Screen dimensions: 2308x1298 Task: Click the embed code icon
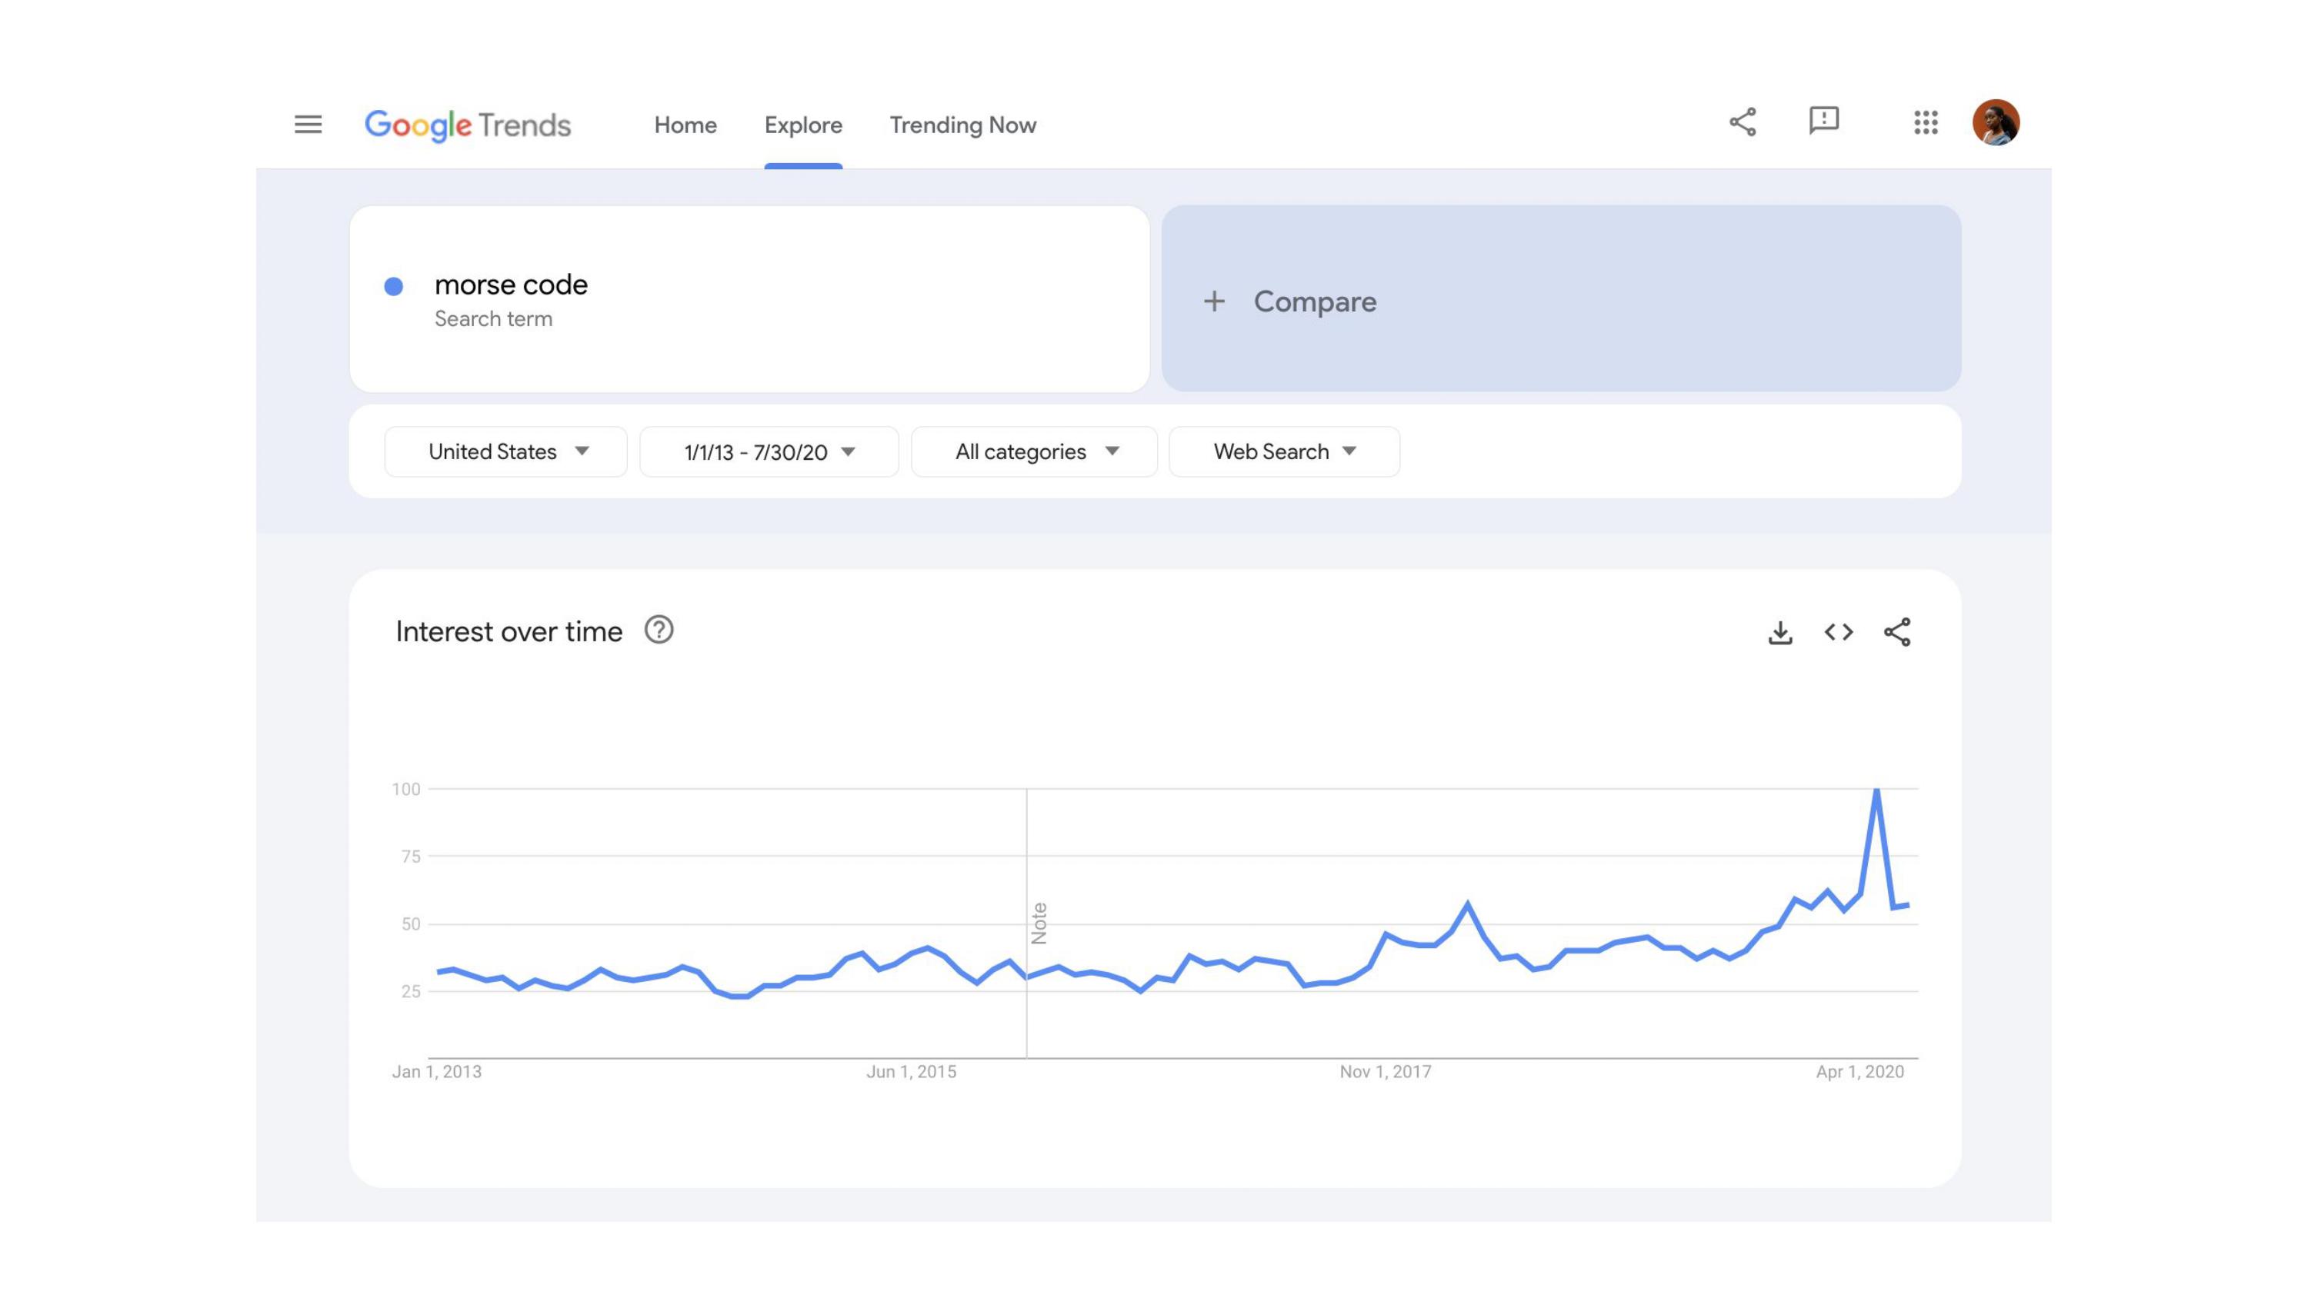click(1839, 632)
